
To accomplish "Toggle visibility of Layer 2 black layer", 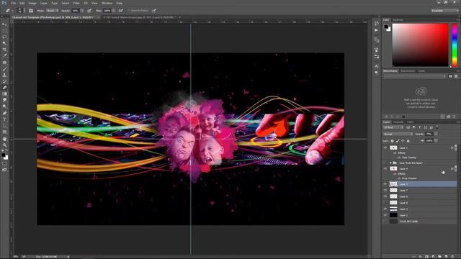I will [x=385, y=215].
